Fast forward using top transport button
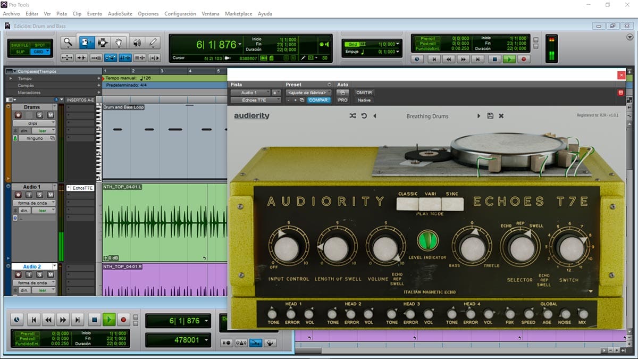This screenshot has width=638, height=359. point(464,60)
